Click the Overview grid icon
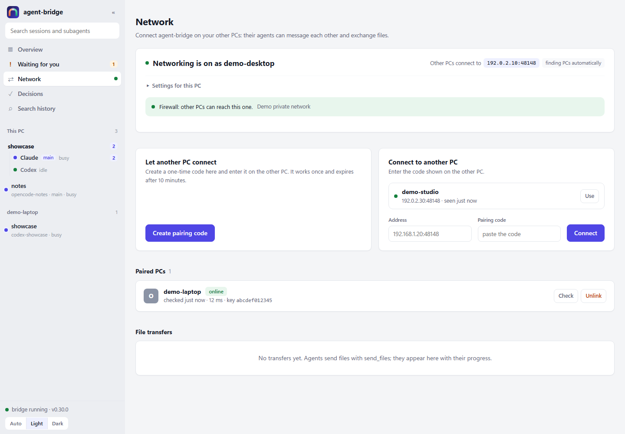 tap(10, 49)
